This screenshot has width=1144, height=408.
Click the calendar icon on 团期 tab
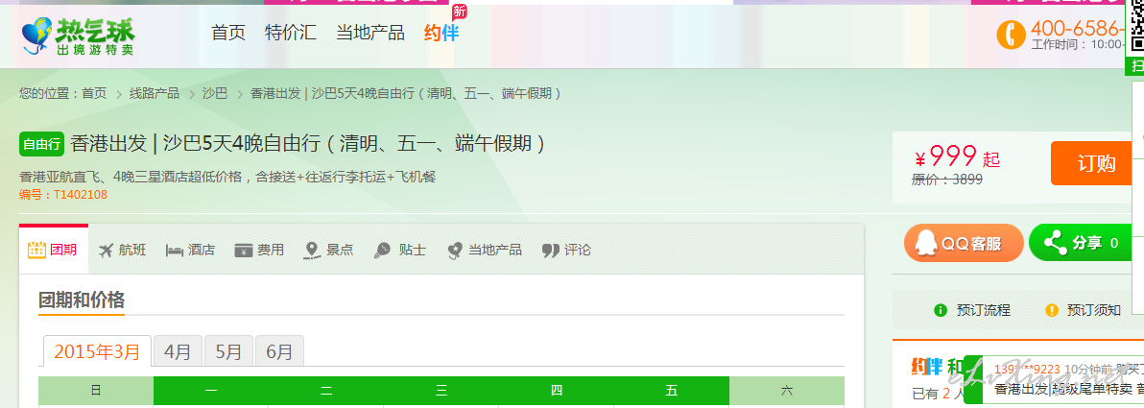pos(36,250)
